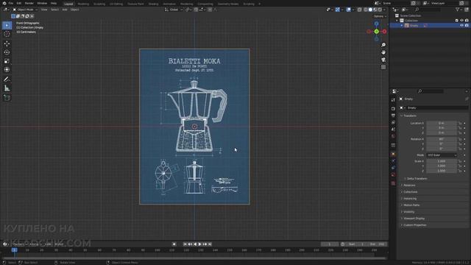Open the viewport Add menu
The height and width of the screenshot is (265, 471).
click(65, 10)
